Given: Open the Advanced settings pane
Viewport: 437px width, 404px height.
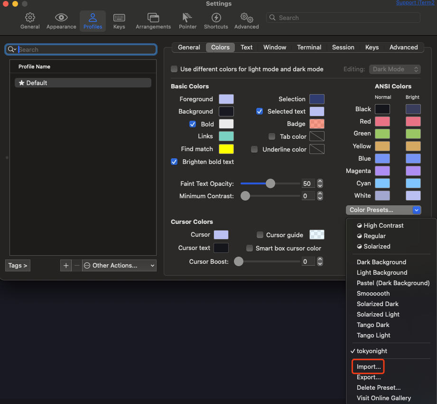Looking at the screenshot, I should point(246,20).
